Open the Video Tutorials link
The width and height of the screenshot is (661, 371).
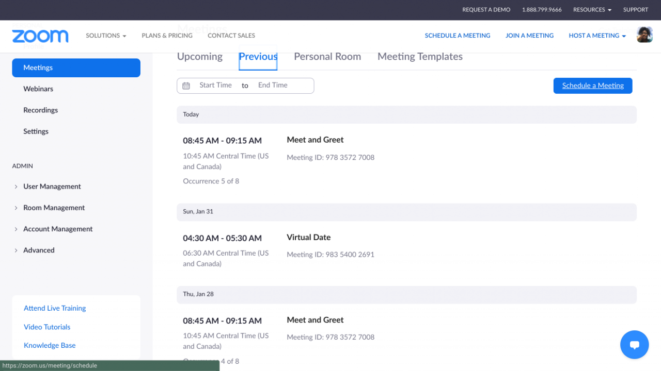click(x=47, y=327)
